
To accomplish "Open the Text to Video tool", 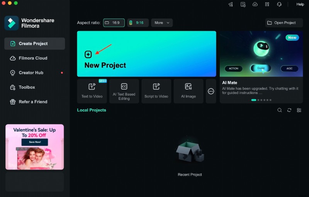I will 92,91.
